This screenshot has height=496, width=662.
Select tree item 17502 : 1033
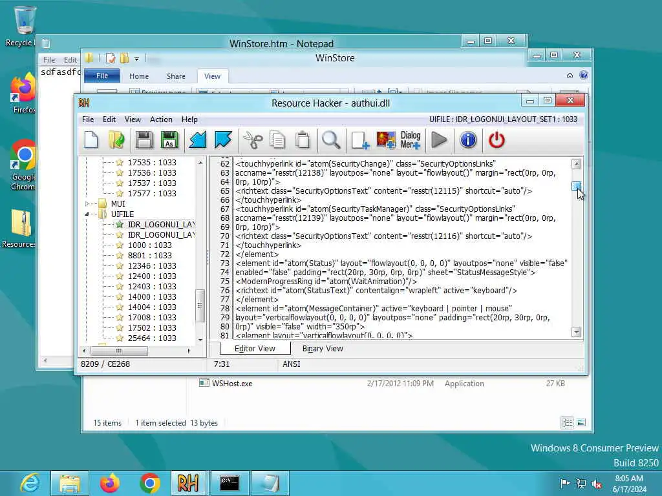[152, 327]
